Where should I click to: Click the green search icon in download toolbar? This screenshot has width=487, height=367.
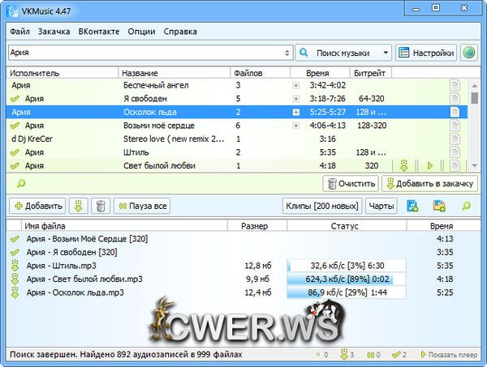click(x=466, y=206)
